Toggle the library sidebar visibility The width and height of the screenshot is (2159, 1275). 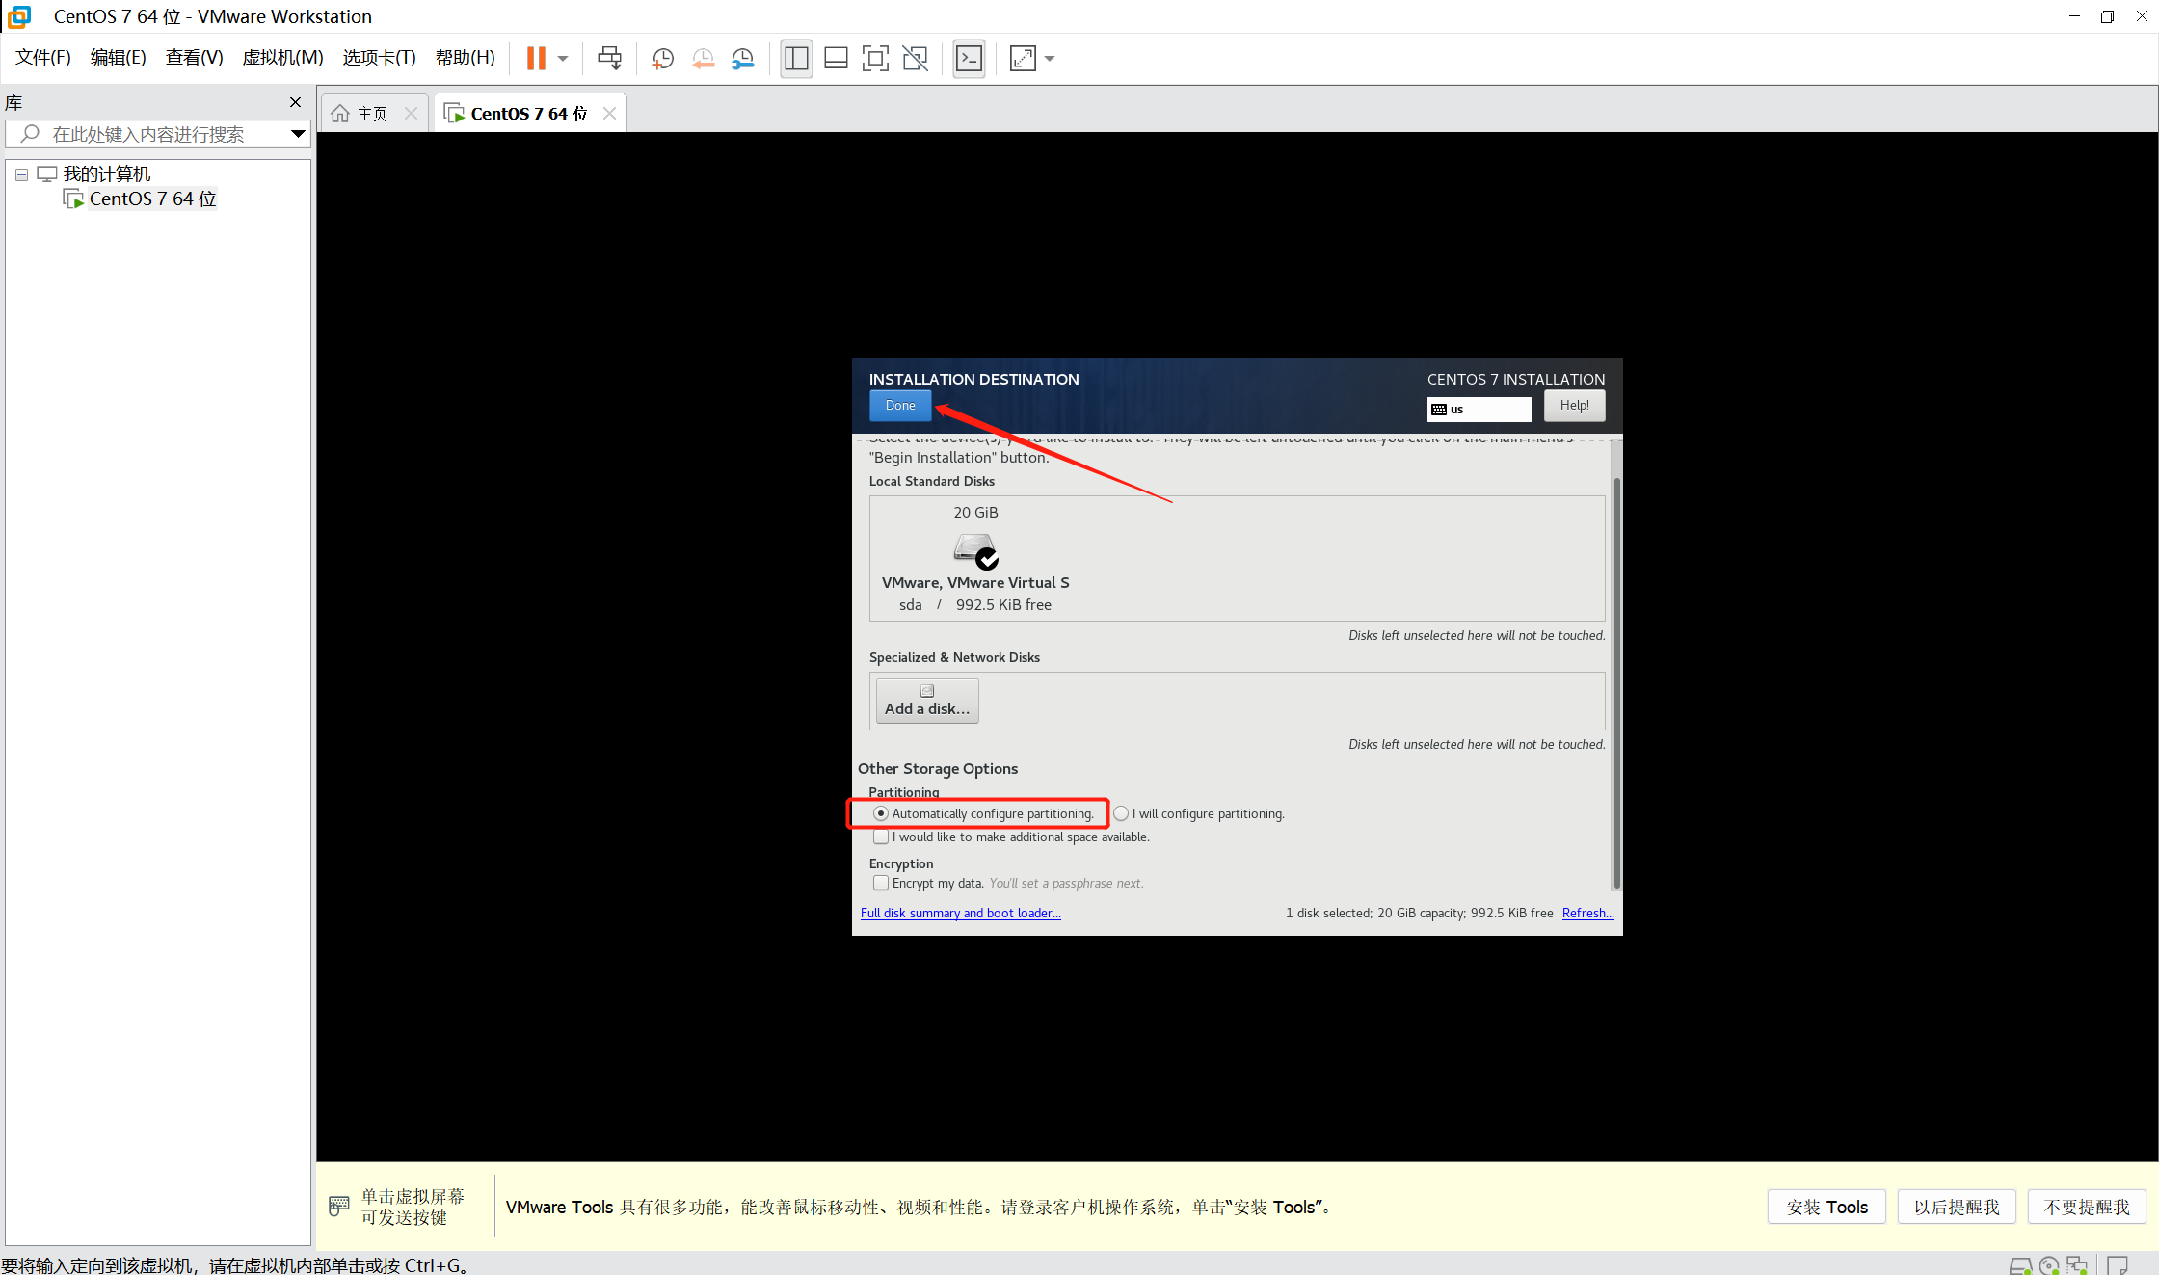pos(796,59)
